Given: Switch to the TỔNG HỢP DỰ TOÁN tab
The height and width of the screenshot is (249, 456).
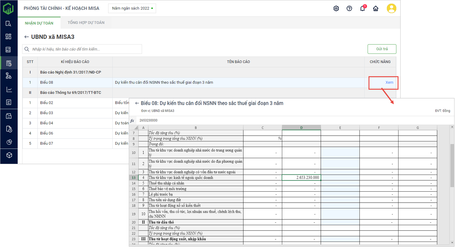Looking at the screenshot, I should [86, 23].
